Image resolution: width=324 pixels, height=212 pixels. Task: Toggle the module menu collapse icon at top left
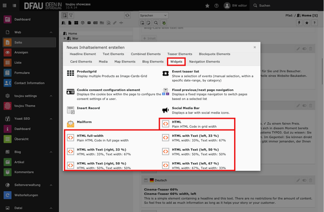pos(15,6)
